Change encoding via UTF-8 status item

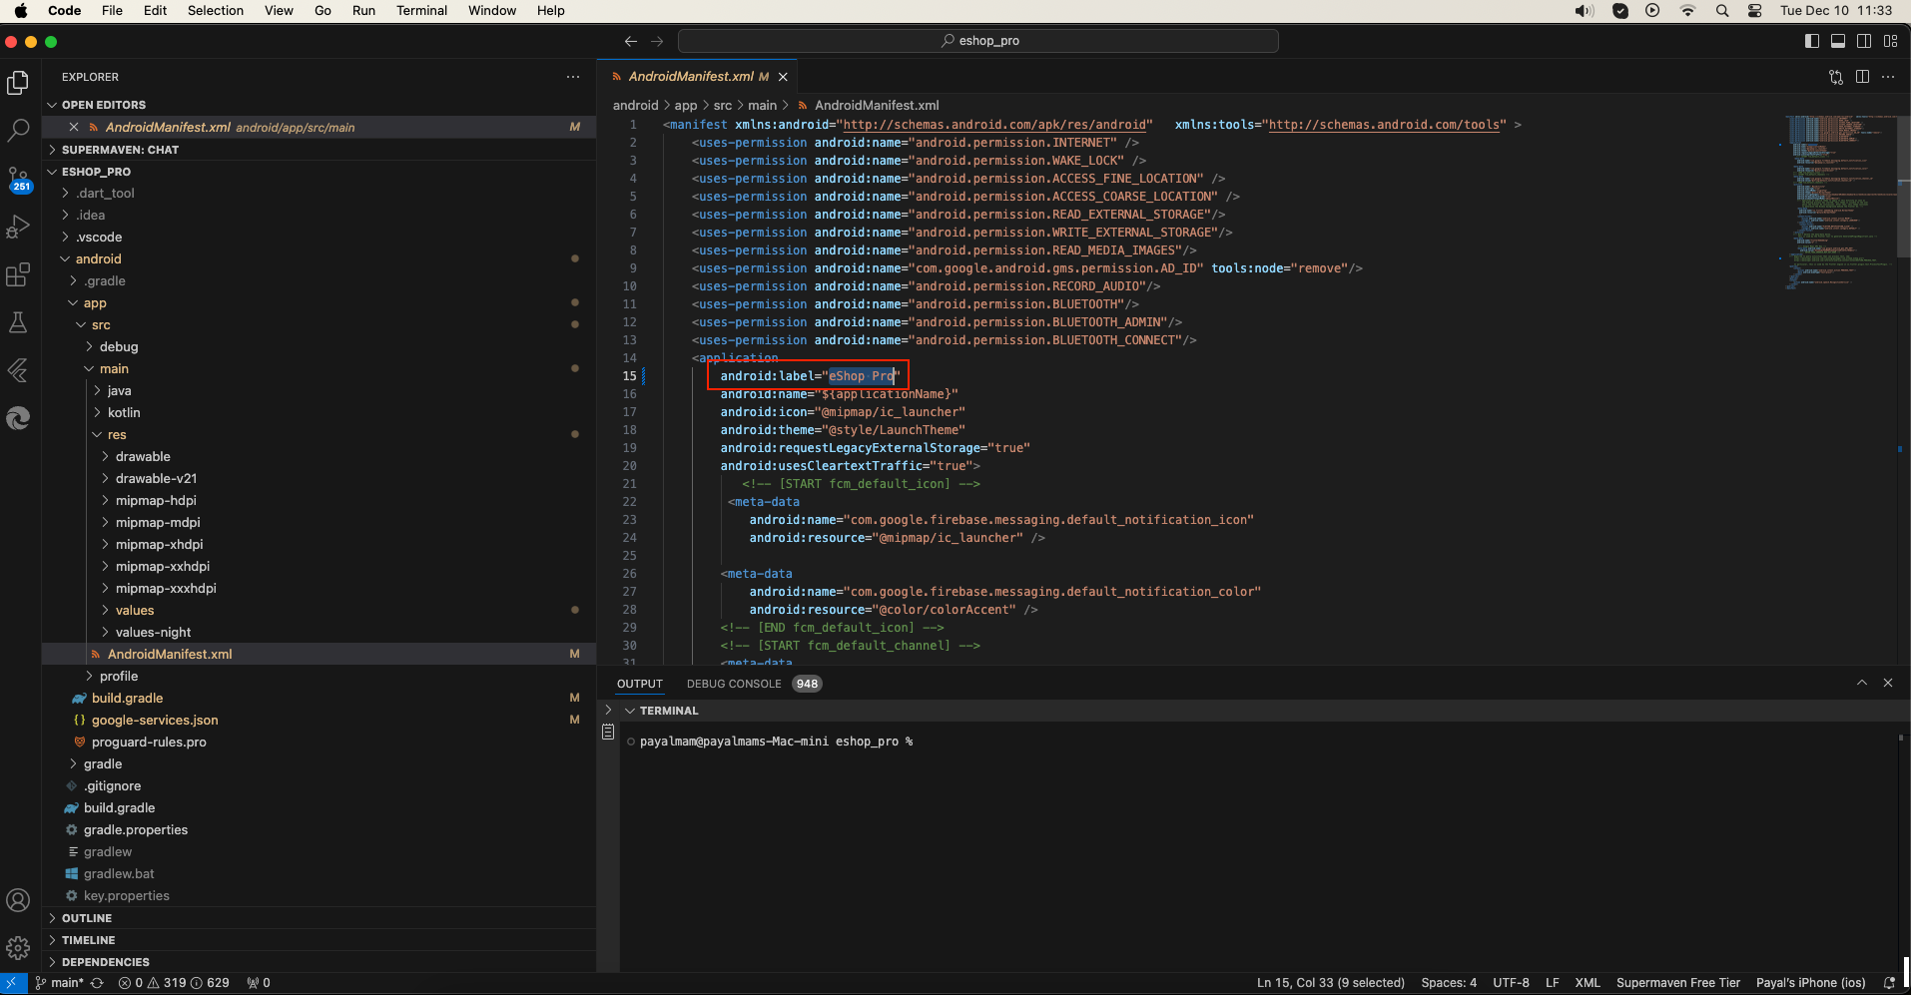pyautogui.click(x=1511, y=983)
